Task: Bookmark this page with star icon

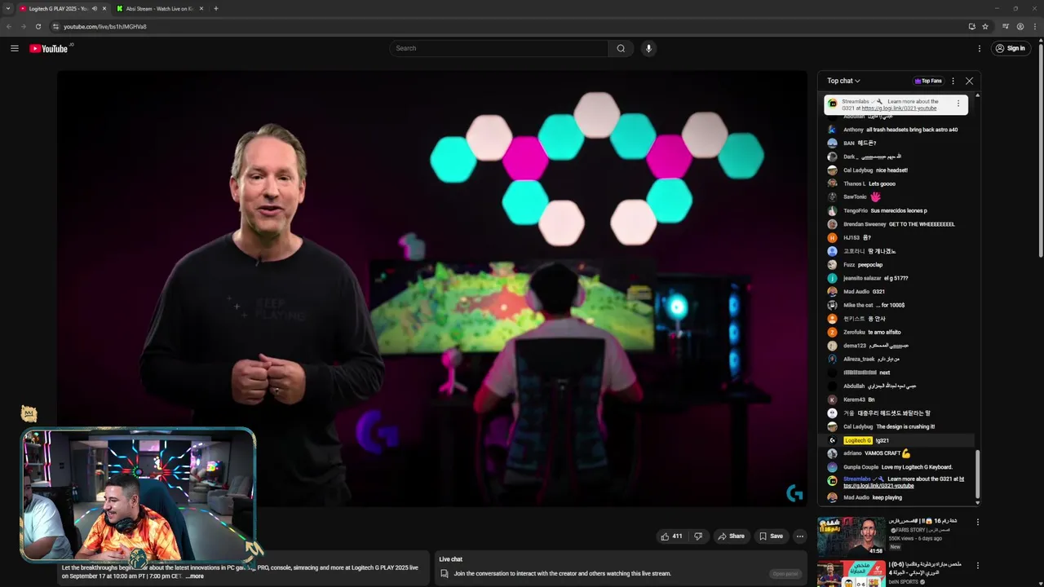Action: 985,26
